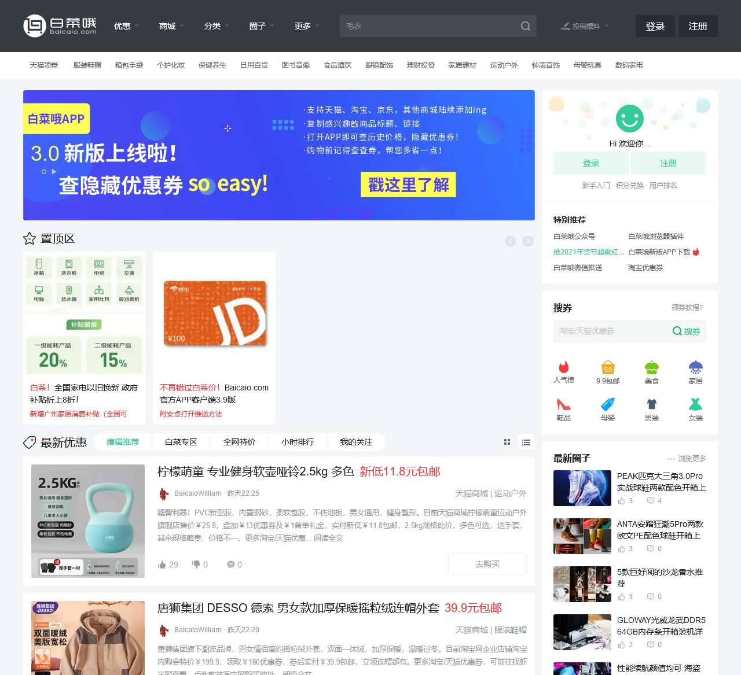Switch to list view layout
The width and height of the screenshot is (741, 675).
(526, 442)
